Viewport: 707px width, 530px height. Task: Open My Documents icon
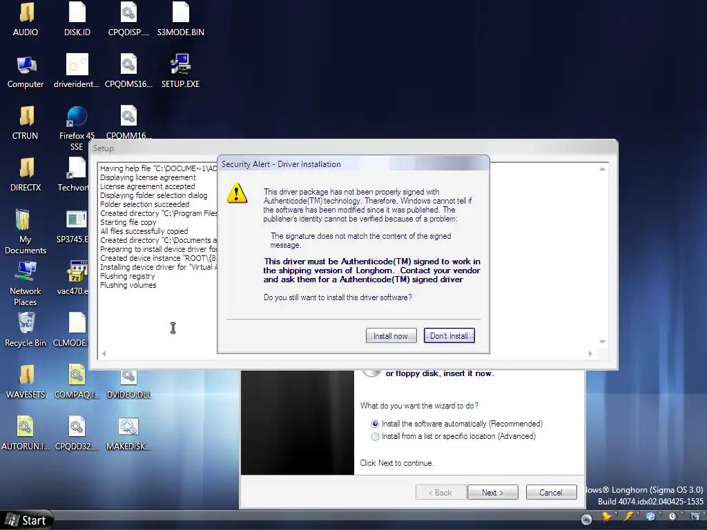pos(26,232)
